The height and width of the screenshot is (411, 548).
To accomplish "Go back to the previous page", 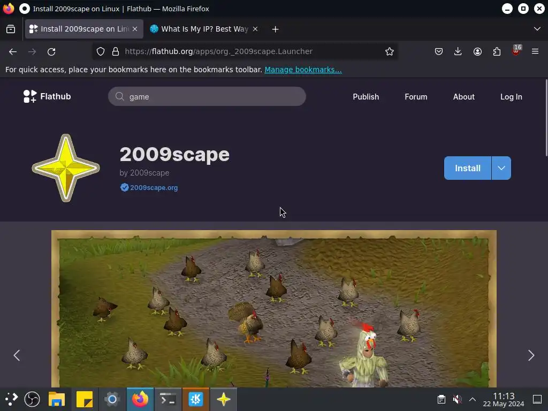I will 13,52.
